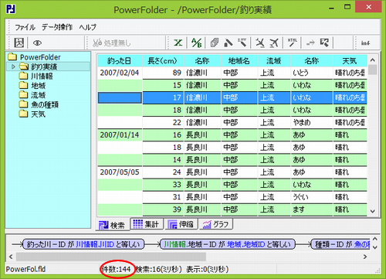Open the ヘルプ menu
This screenshot has height=279, width=386.
click(88, 27)
